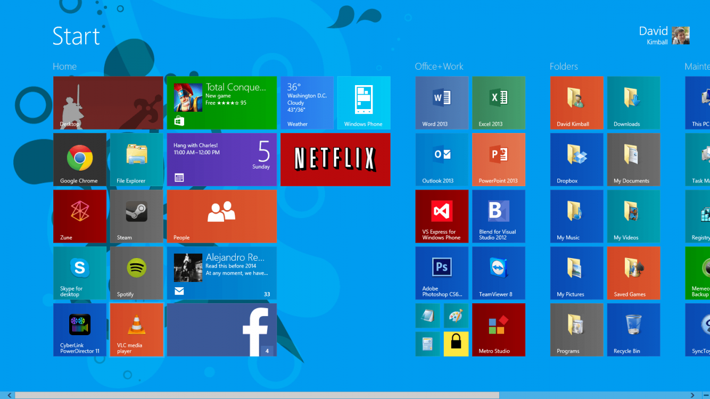Open Calendar tile with Hang with Charles
Image resolution: width=710 pixels, height=399 pixels.
222,160
